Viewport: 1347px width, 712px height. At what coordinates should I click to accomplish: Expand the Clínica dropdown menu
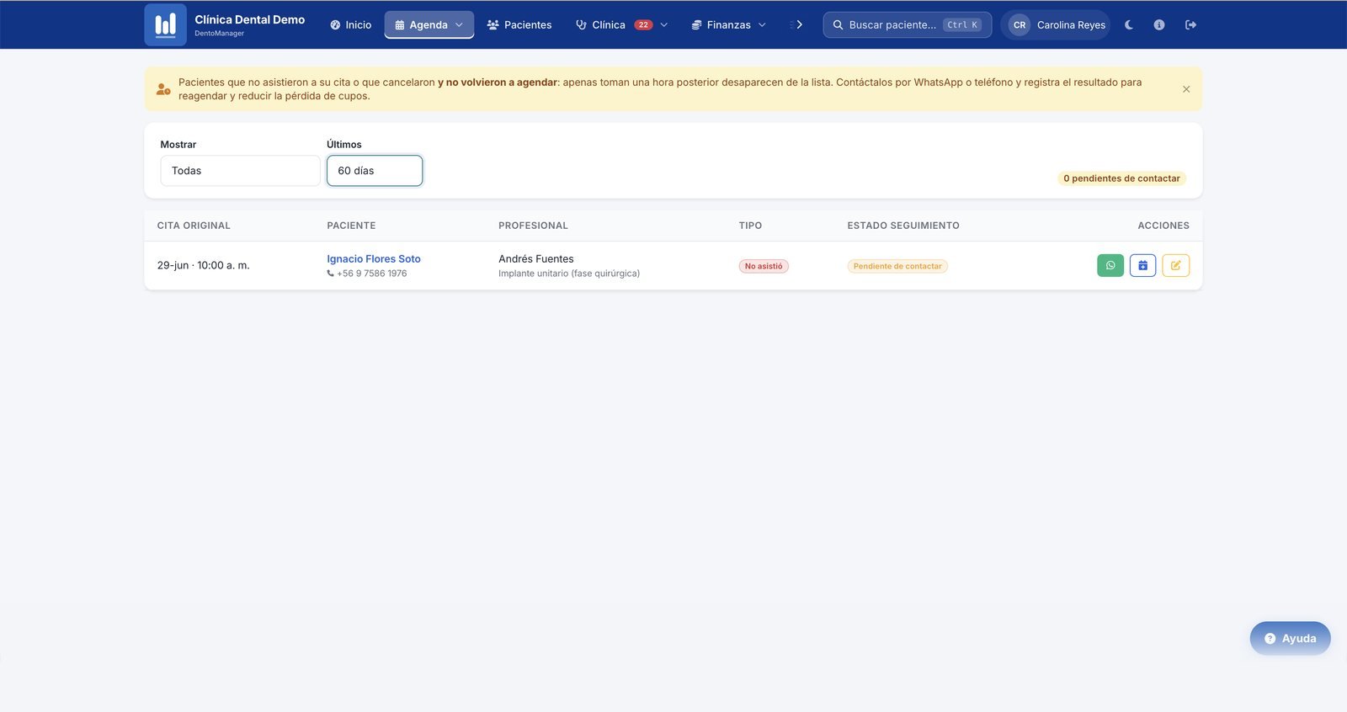click(621, 25)
